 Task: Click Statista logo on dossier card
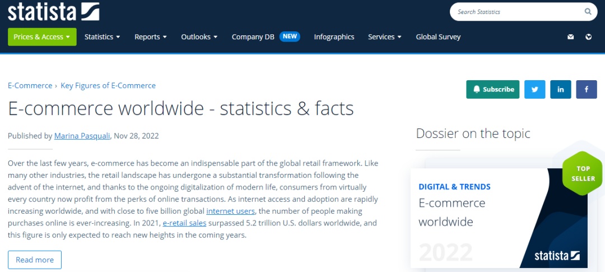click(x=557, y=256)
